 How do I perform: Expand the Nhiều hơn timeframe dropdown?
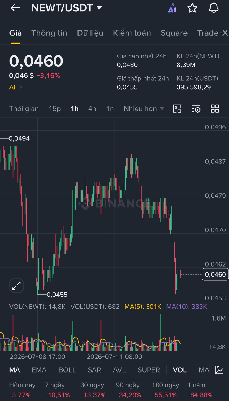(144, 109)
